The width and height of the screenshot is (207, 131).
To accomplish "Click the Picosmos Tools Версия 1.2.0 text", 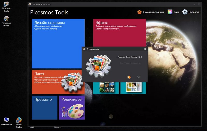I will [130, 57].
